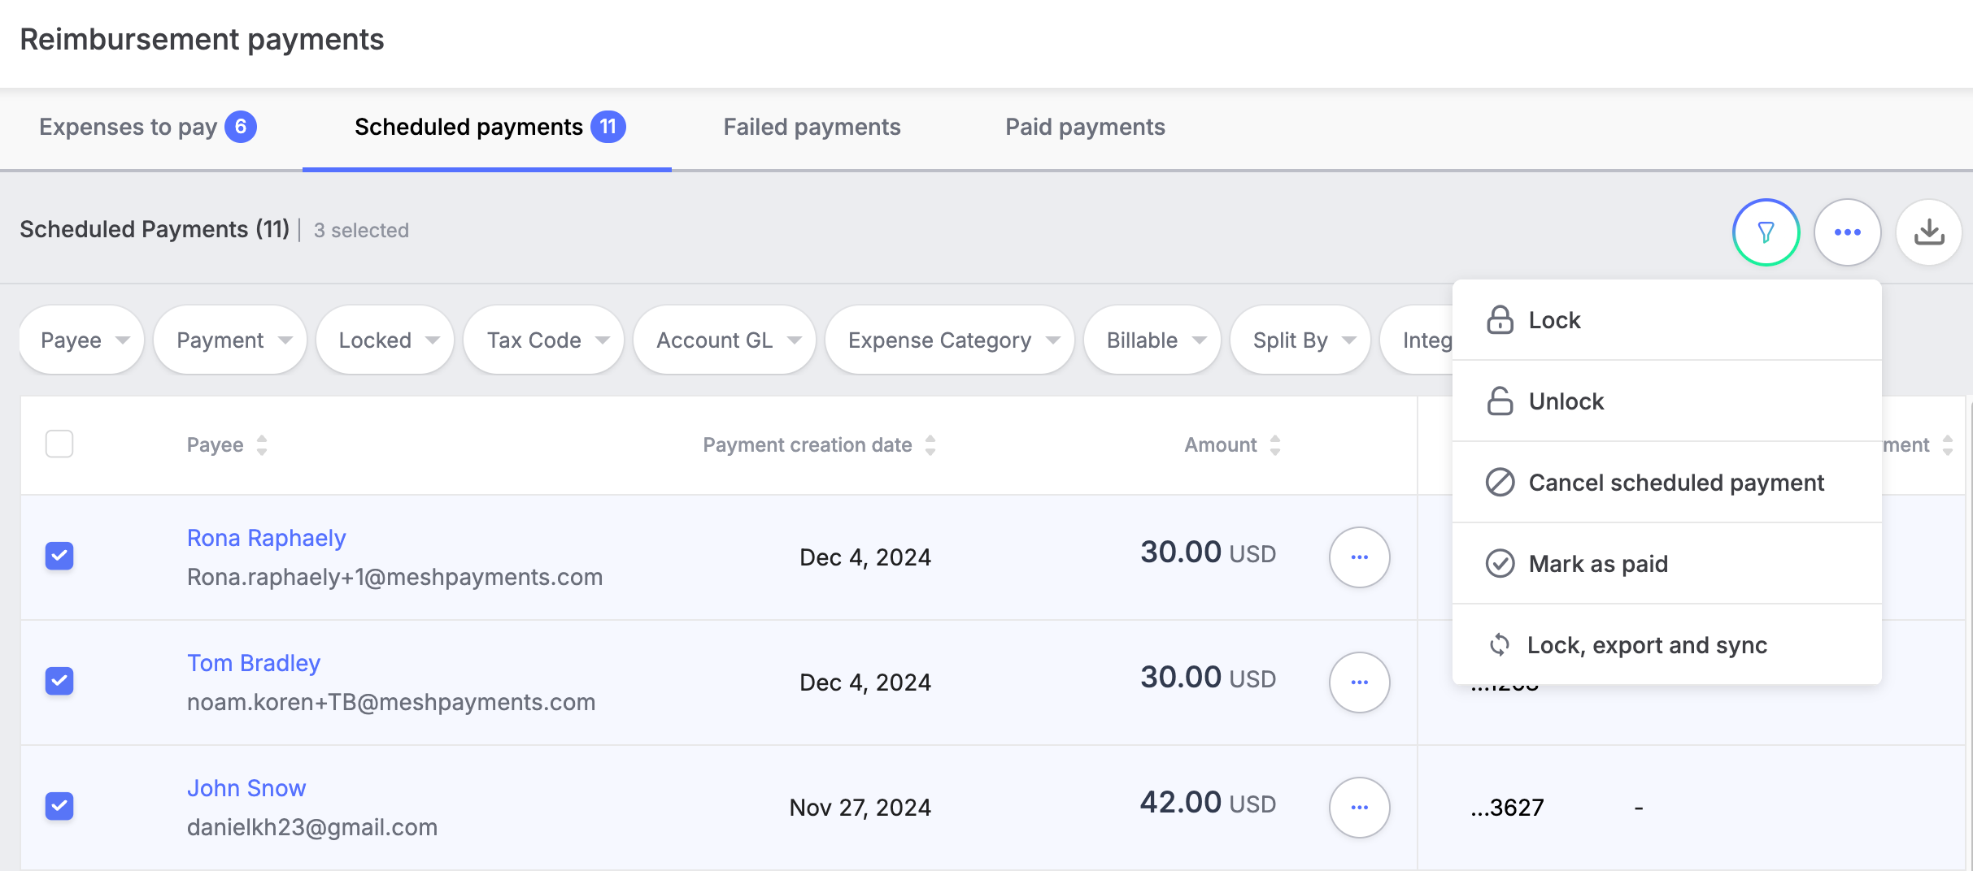The width and height of the screenshot is (1973, 871).
Task: Switch to the Failed payments tab
Action: coord(812,128)
